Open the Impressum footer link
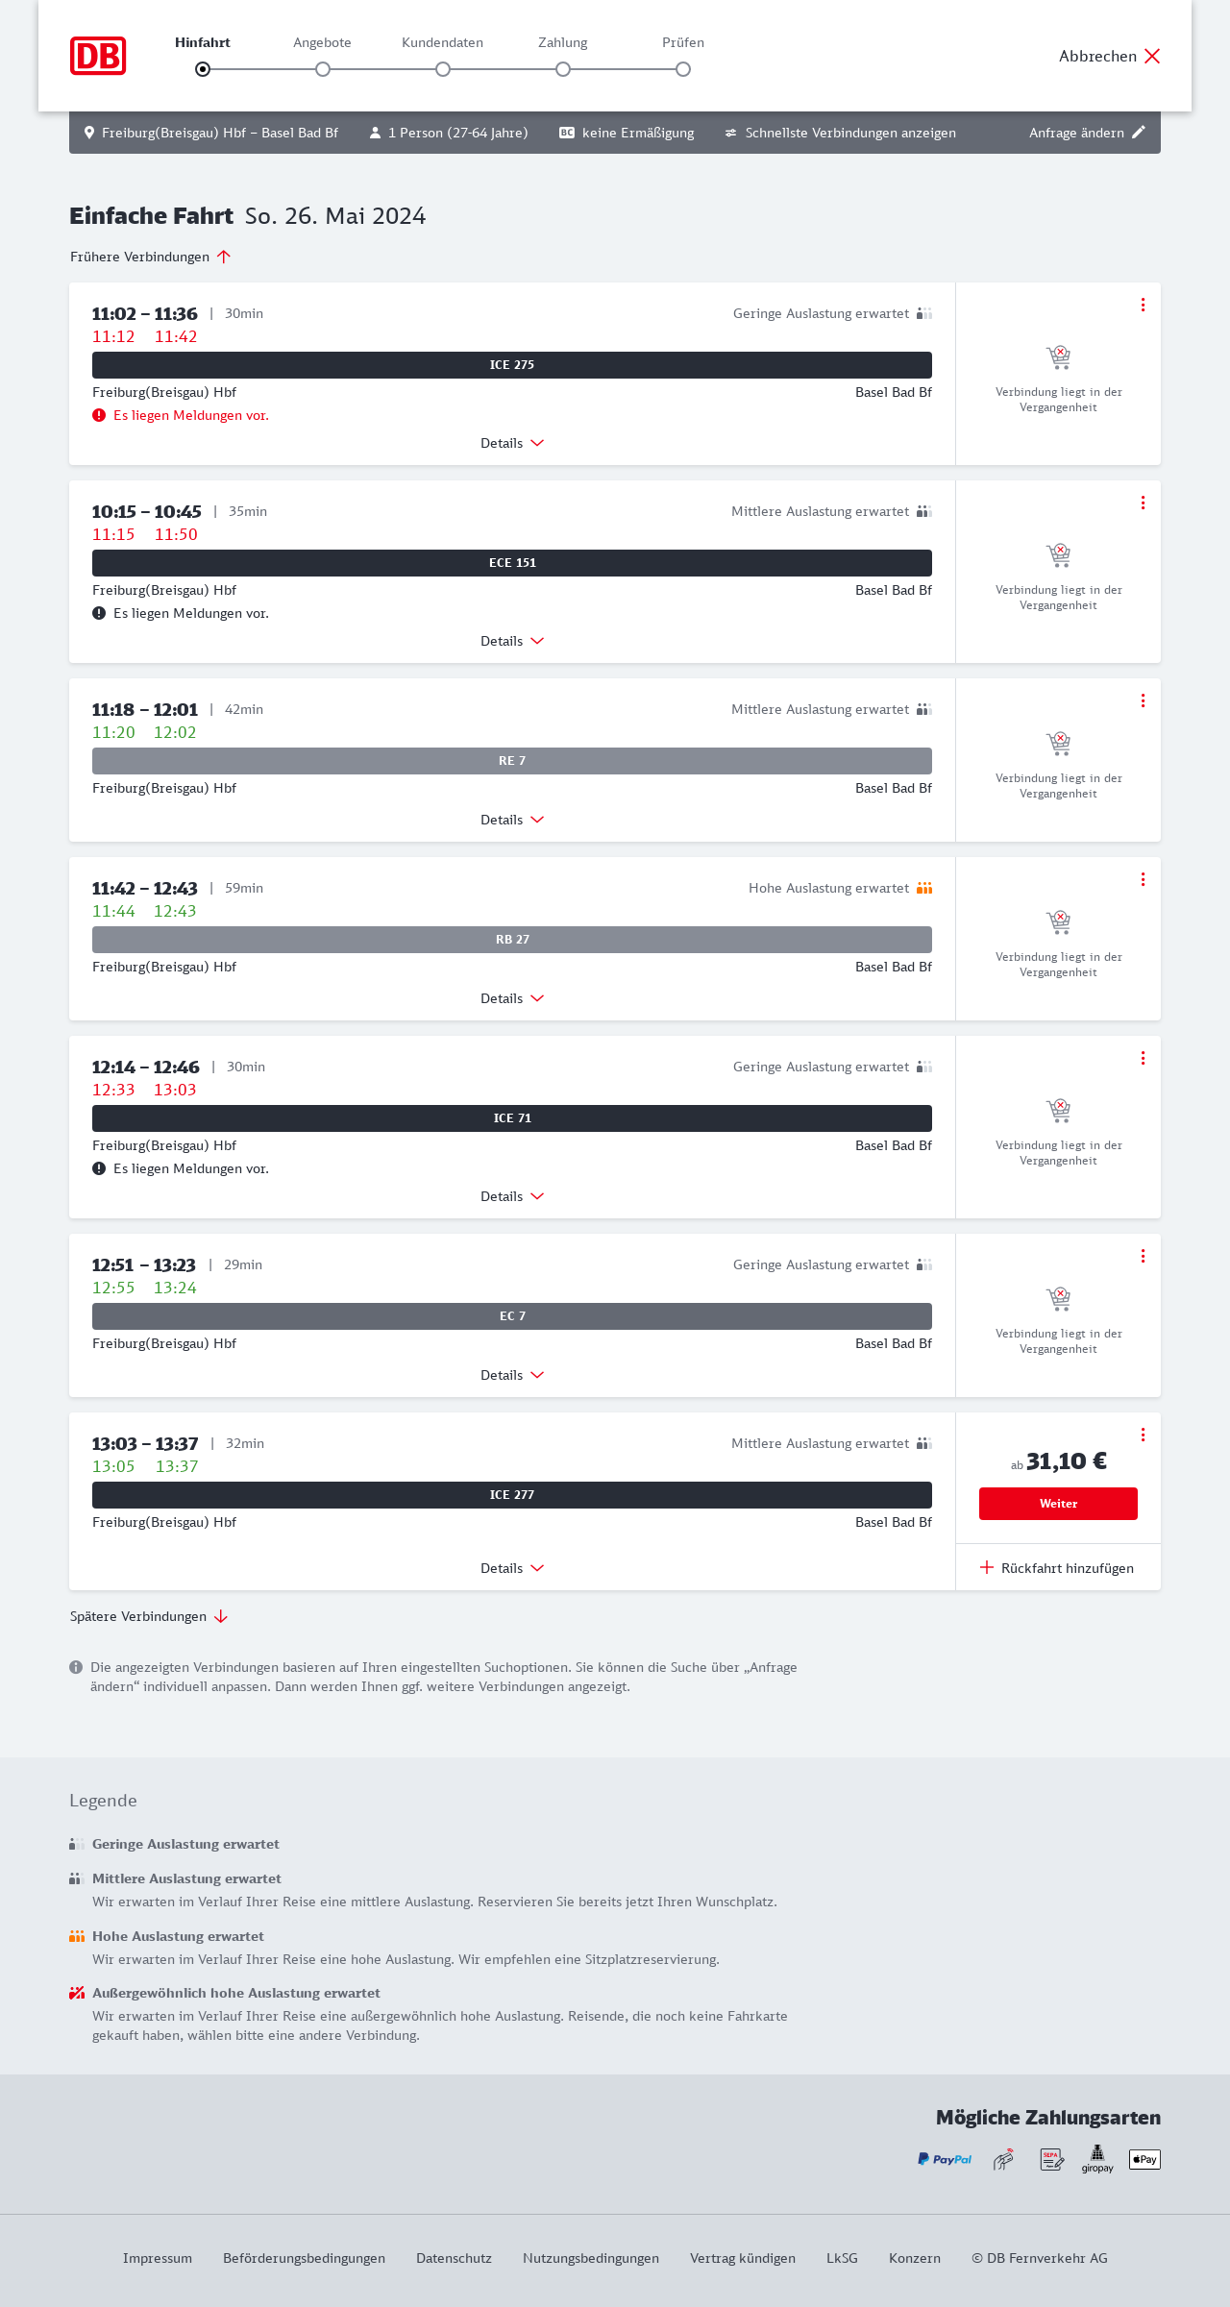This screenshot has width=1230, height=2307. [x=158, y=2258]
